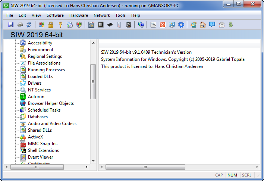Open the Hardware menu
This screenshot has width=264, height=181.
pyautogui.click(x=78, y=15)
